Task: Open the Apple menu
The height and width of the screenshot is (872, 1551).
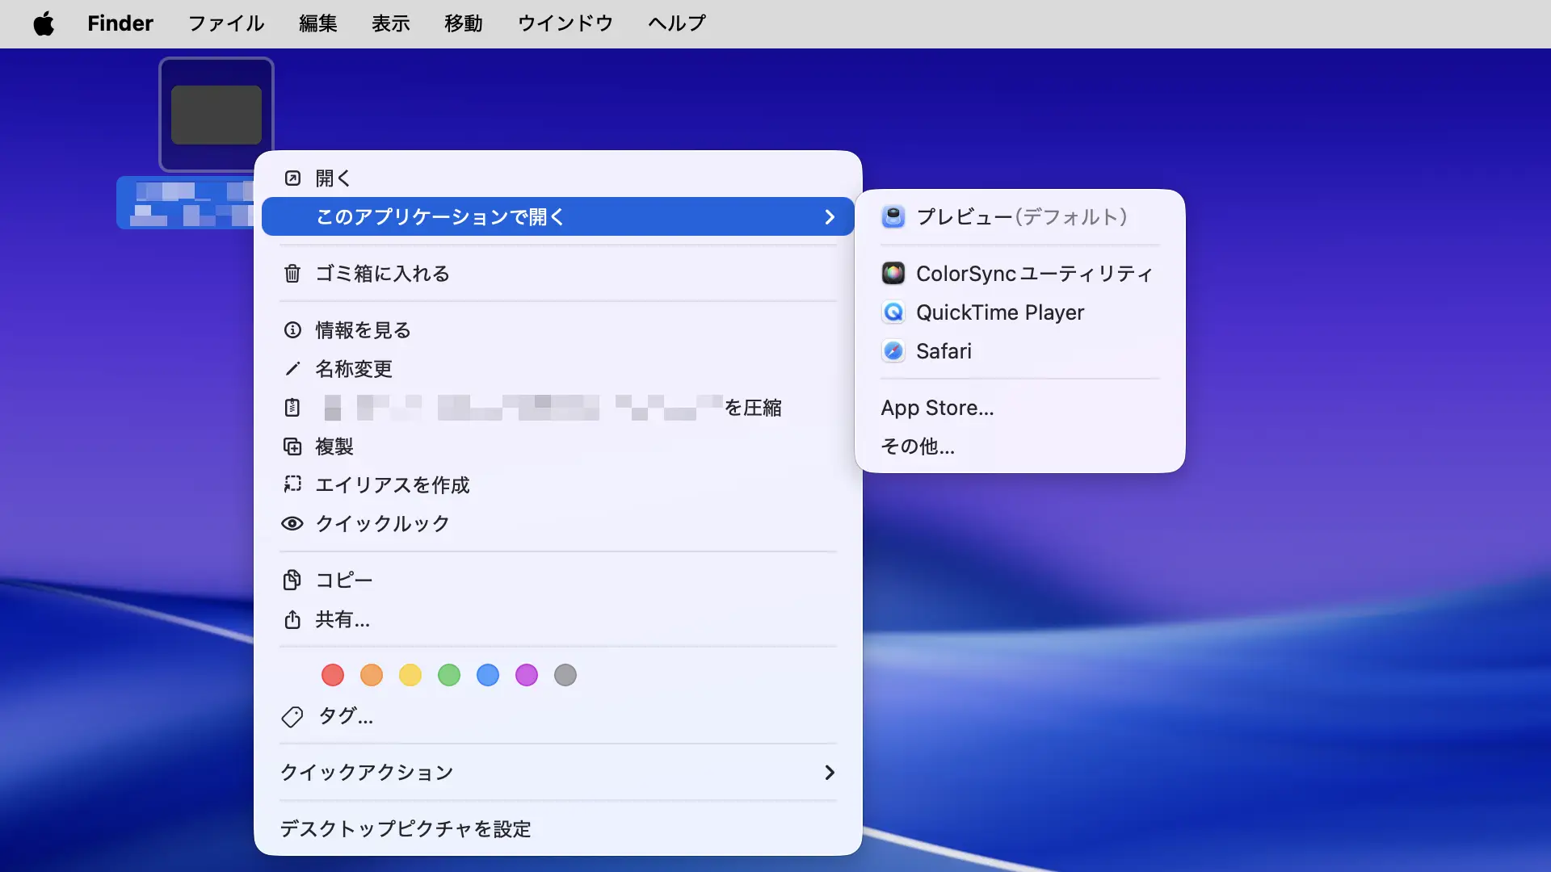Action: [44, 23]
